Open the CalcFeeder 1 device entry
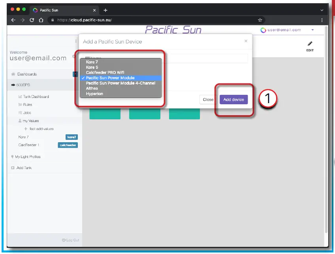Image resolution: width=335 pixels, height=254 pixels. click(x=28, y=145)
